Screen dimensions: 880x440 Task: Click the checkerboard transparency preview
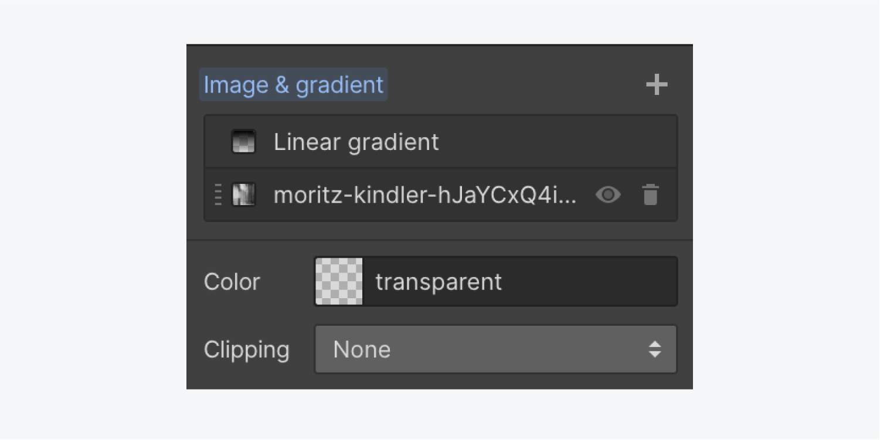[339, 281]
